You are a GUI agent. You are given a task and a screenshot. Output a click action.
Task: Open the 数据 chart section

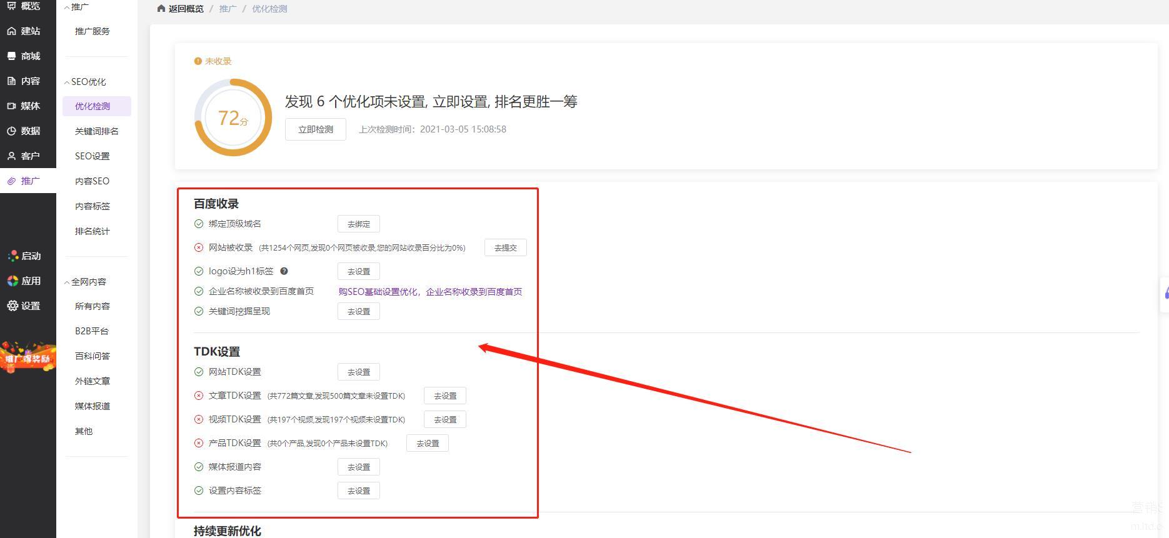coord(24,131)
